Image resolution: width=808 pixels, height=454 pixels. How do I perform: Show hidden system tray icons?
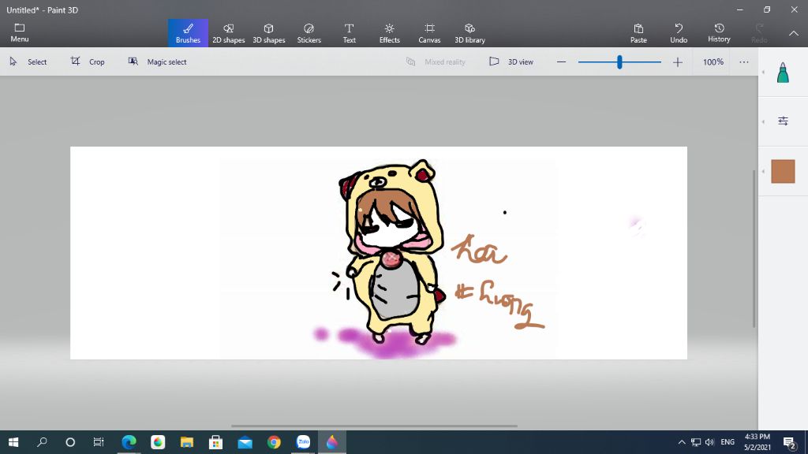(681, 442)
